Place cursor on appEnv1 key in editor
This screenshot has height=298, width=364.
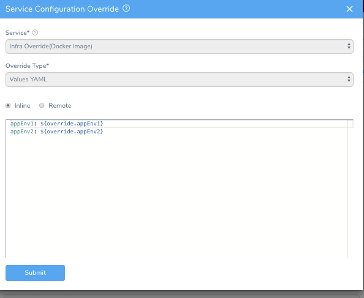[x=22, y=124]
